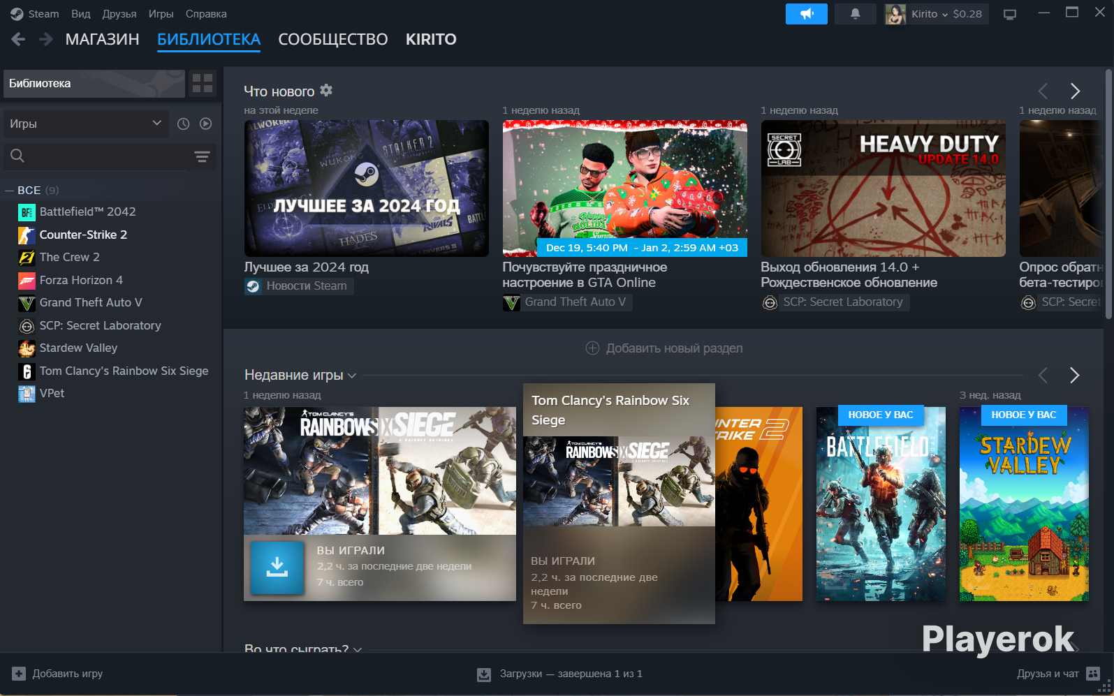Screen dimensions: 1114x696
Task: Switch to Big Picture mode monitor icon
Action: (x=1010, y=14)
